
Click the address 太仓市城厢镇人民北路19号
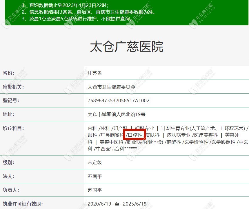pos(116,114)
